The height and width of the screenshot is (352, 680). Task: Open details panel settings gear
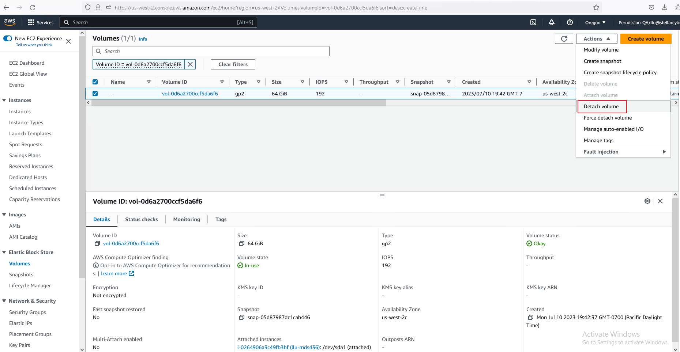click(x=647, y=201)
